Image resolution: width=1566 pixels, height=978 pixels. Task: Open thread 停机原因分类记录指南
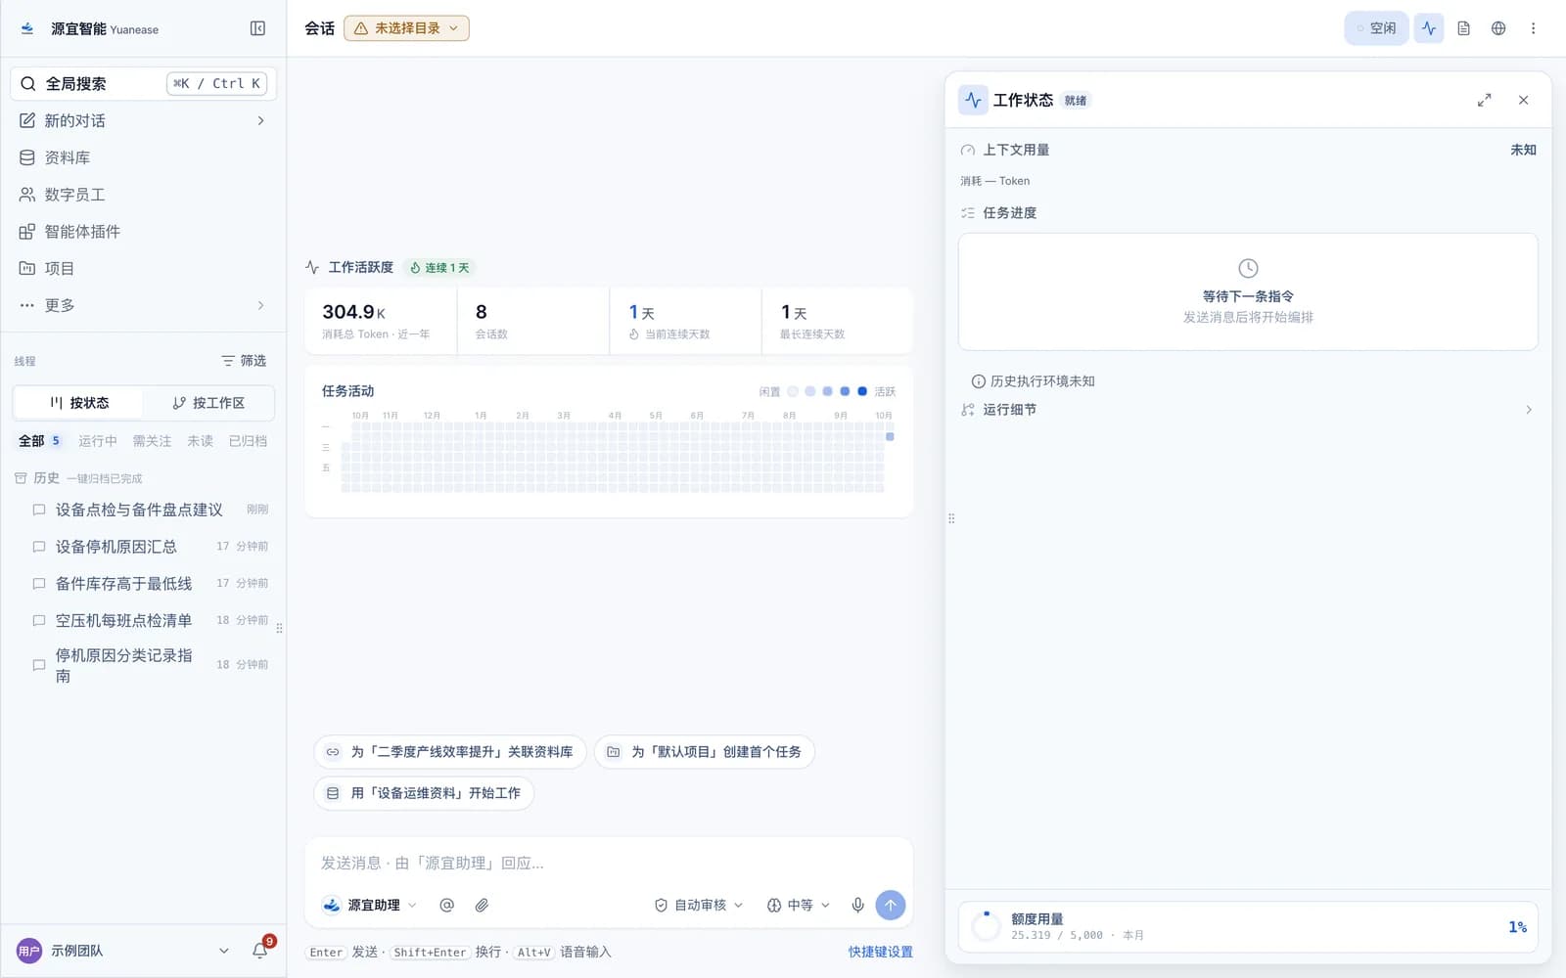click(x=149, y=665)
